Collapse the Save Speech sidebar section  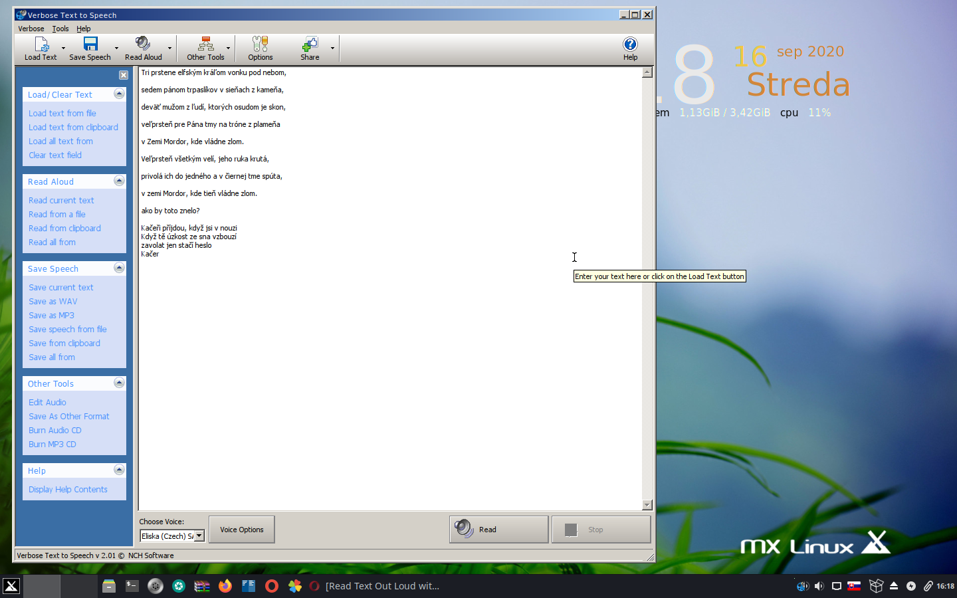119,268
